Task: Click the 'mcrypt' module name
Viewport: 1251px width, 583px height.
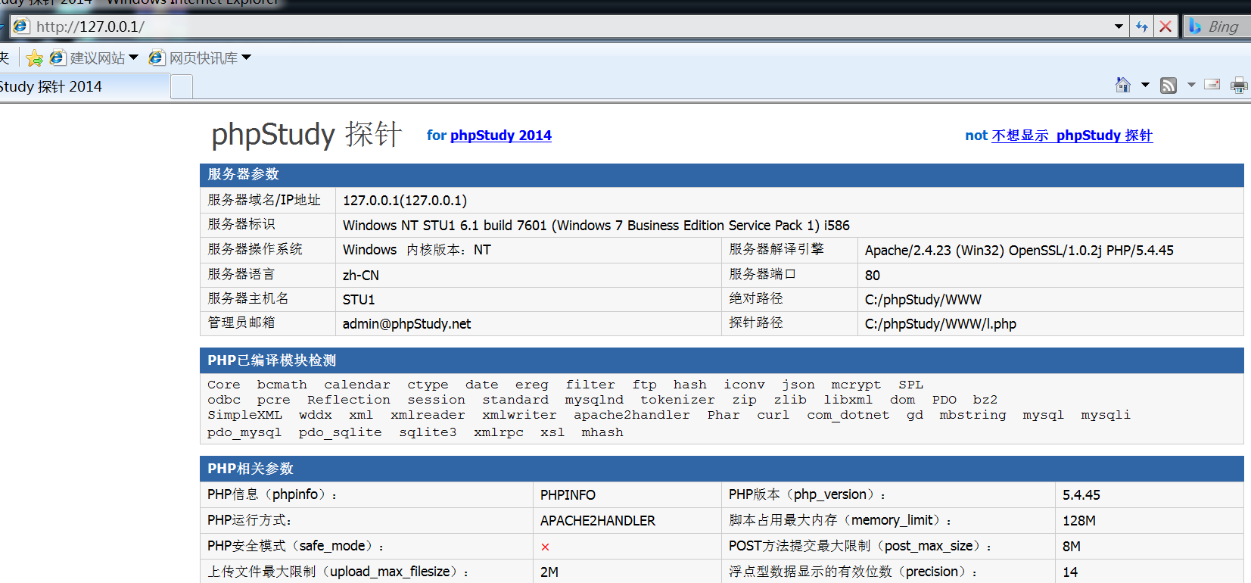Action: (856, 385)
